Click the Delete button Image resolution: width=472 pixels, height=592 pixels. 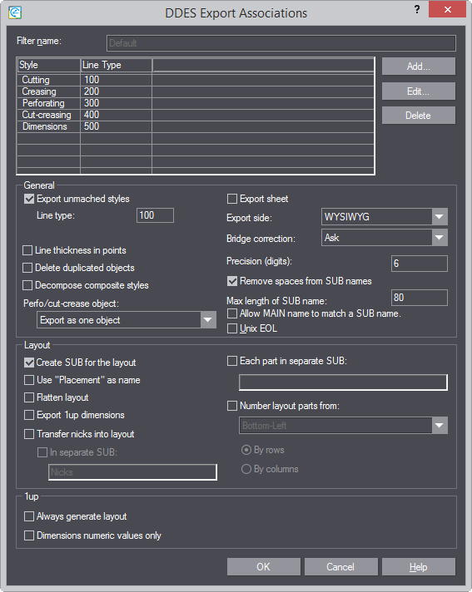point(419,115)
